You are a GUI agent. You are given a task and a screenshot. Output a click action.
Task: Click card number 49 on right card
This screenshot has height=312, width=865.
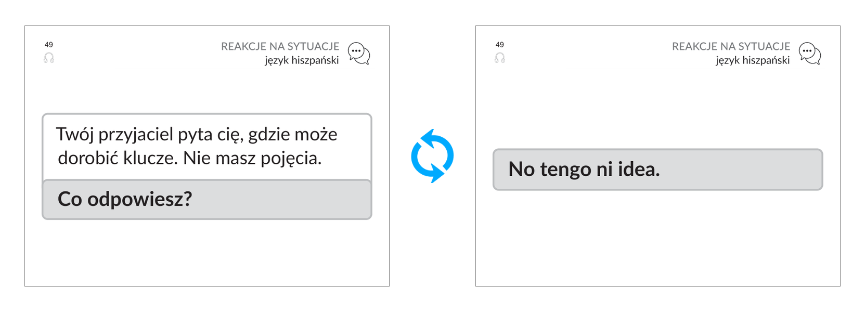click(x=500, y=45)
